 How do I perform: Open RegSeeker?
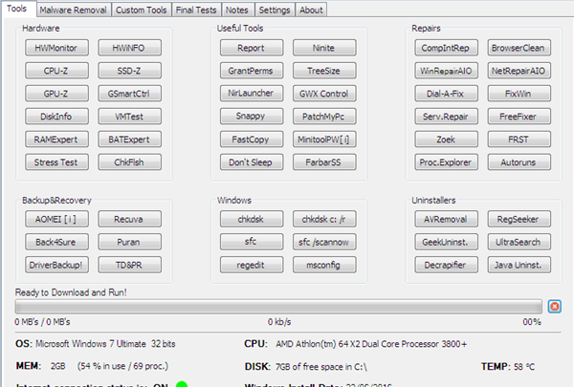(519, 219)
